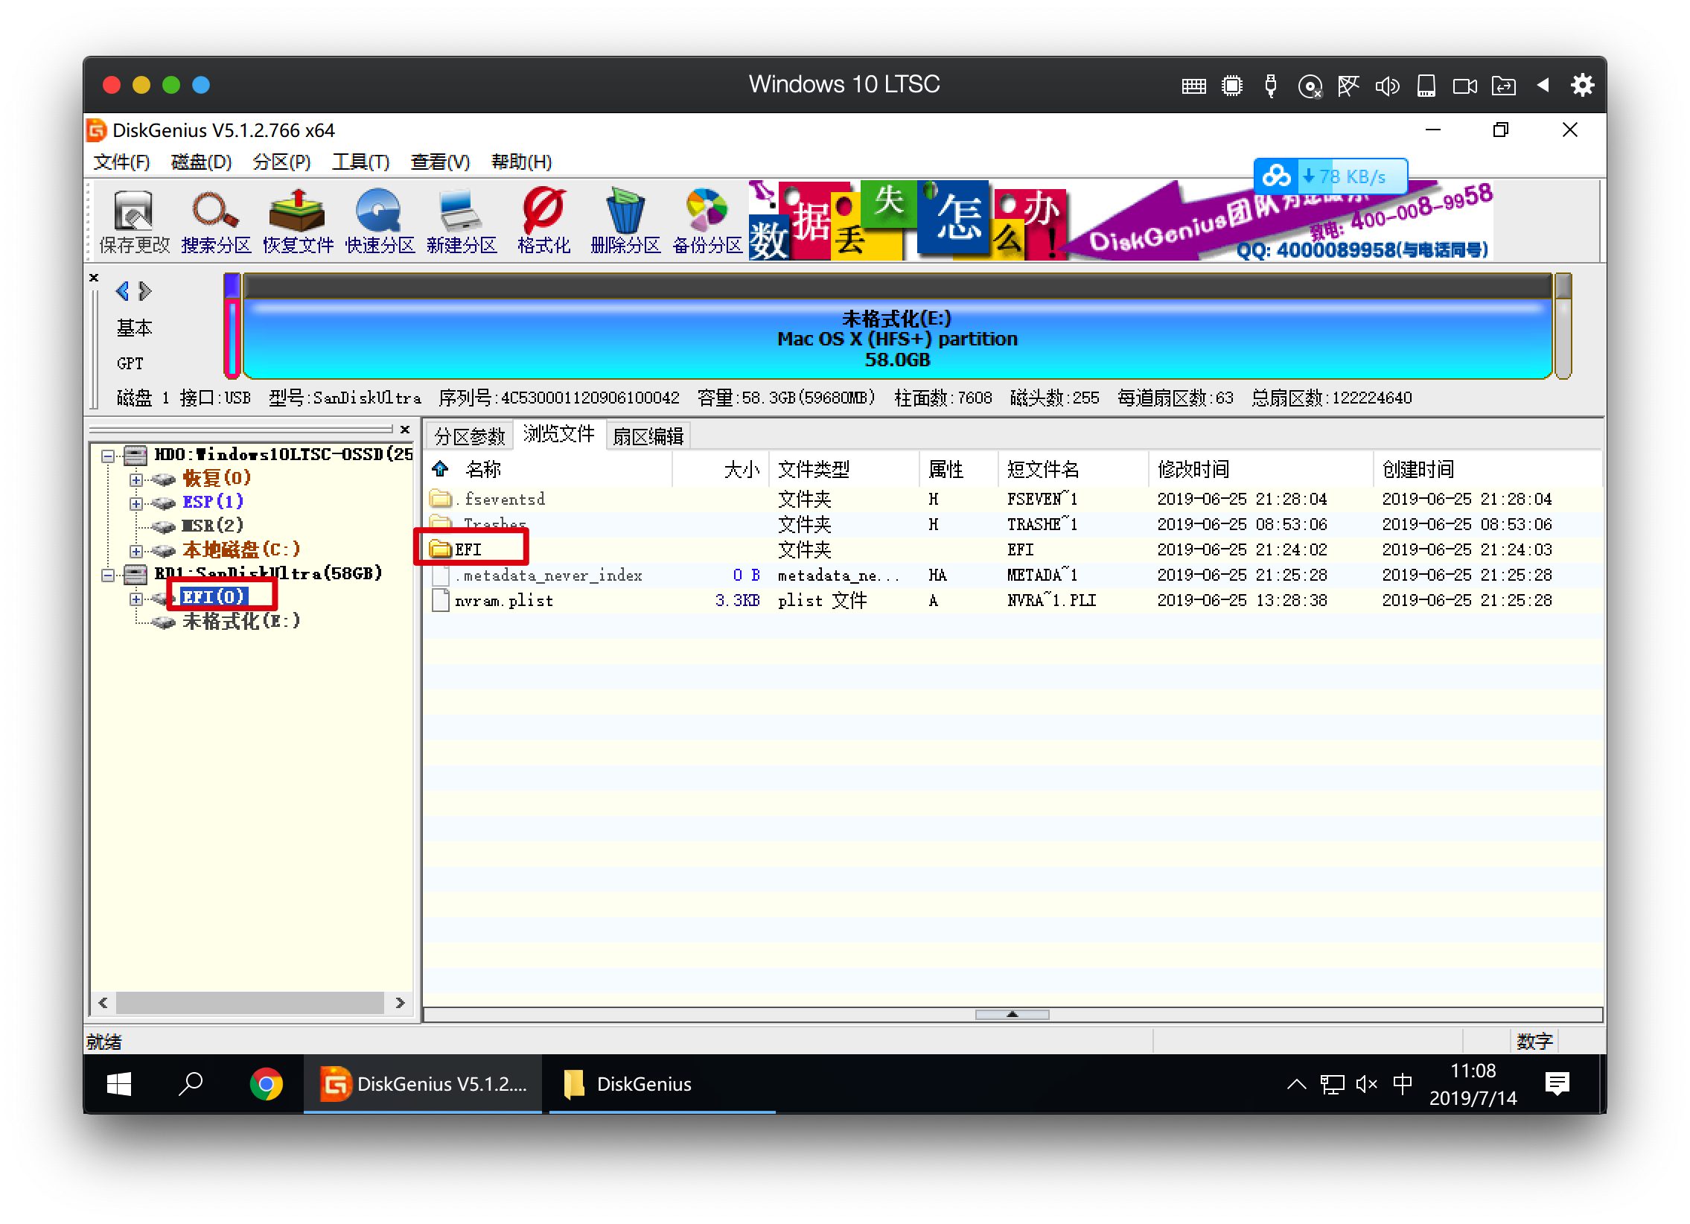Open Backup Partition (备份分区) tool

point(707,221)
